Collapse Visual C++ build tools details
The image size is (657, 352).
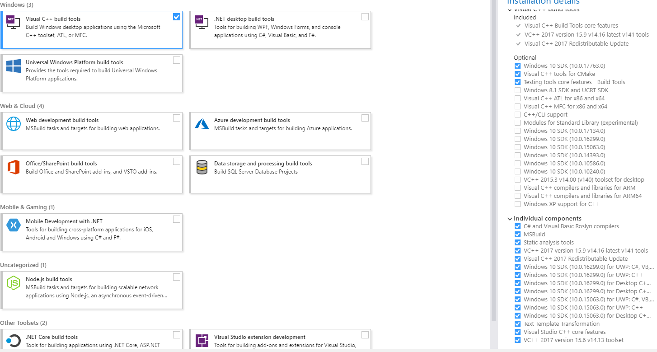510,9
